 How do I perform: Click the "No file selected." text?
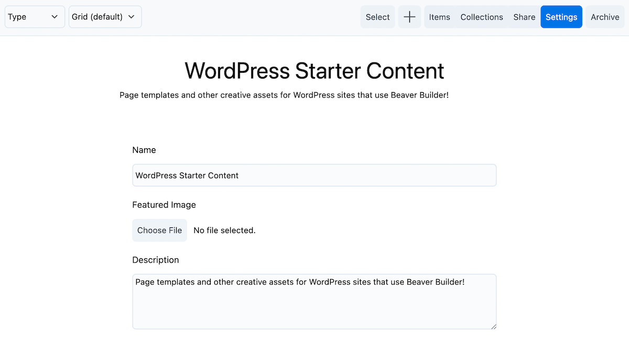(x=224, y=230)
